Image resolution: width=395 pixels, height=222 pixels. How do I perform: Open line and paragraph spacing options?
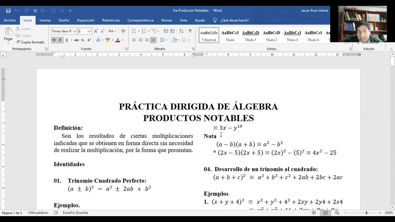pyautogui.click(x=162, y=40)
